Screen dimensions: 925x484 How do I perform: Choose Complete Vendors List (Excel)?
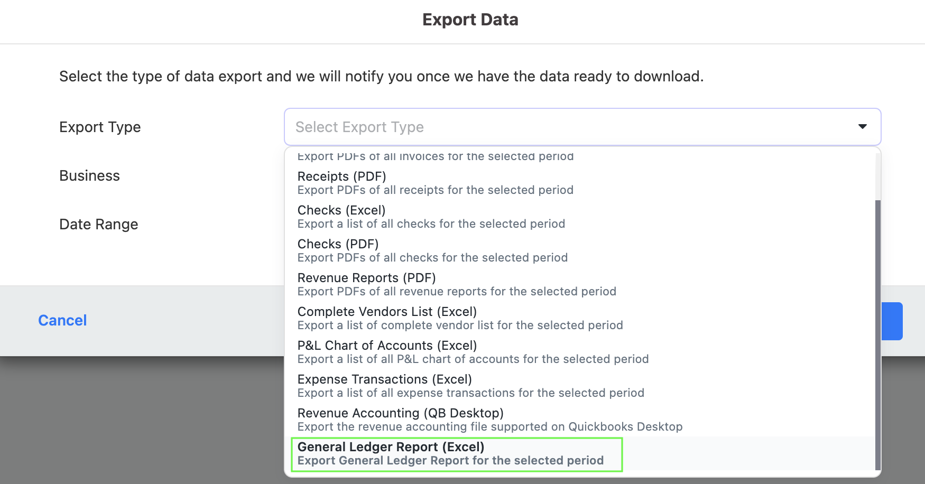point(459,318)
